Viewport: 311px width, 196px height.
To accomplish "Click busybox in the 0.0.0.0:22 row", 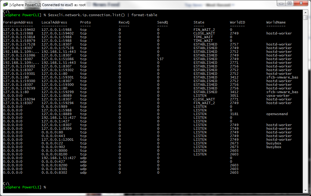I will coord(274,143).
